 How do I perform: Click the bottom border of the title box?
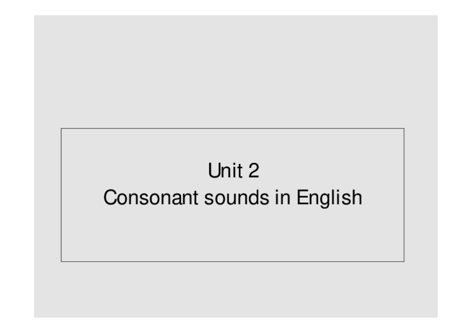coord(233,261)
